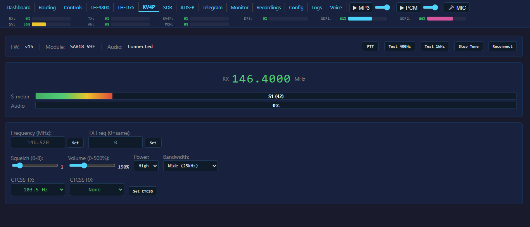530x227 pixels.
Task: Open the Power dropdown showing High
Action: 146,166
